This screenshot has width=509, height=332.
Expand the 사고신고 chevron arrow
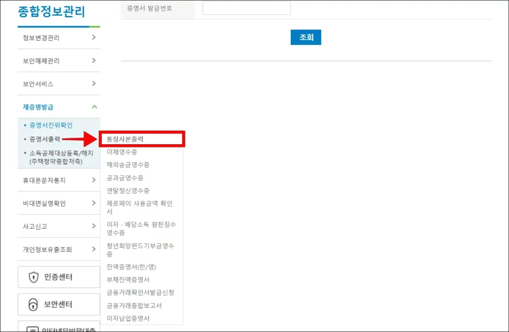[94, 226]
